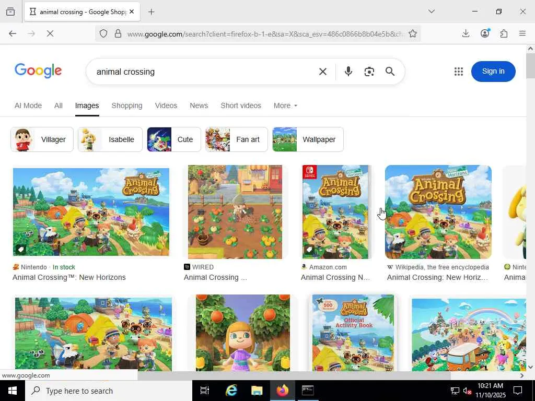Viewport: 535px width, 401px height.
Task: Click the In stock label
Action: (64, 267)
